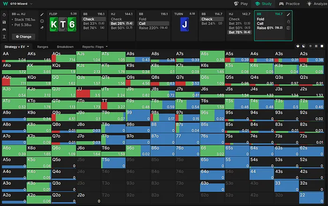Toggle the lock icon in the BB panel
328x206 pixels.
[x=289, y=22]
